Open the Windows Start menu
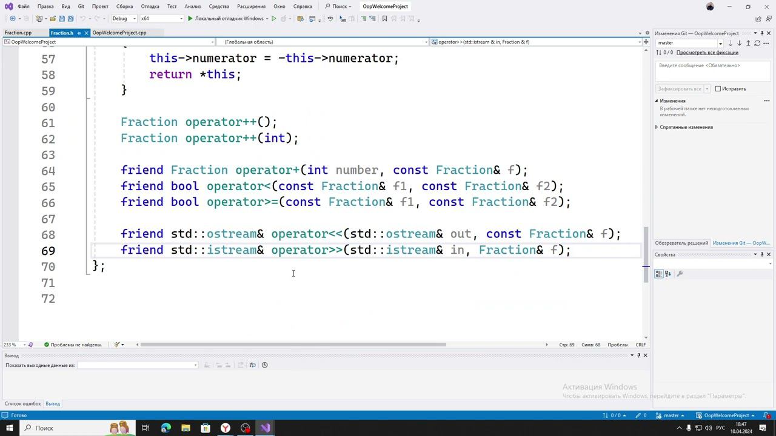The height and width of the screenshot is (436, 776). pyautogui.click(x=10, y=428)
